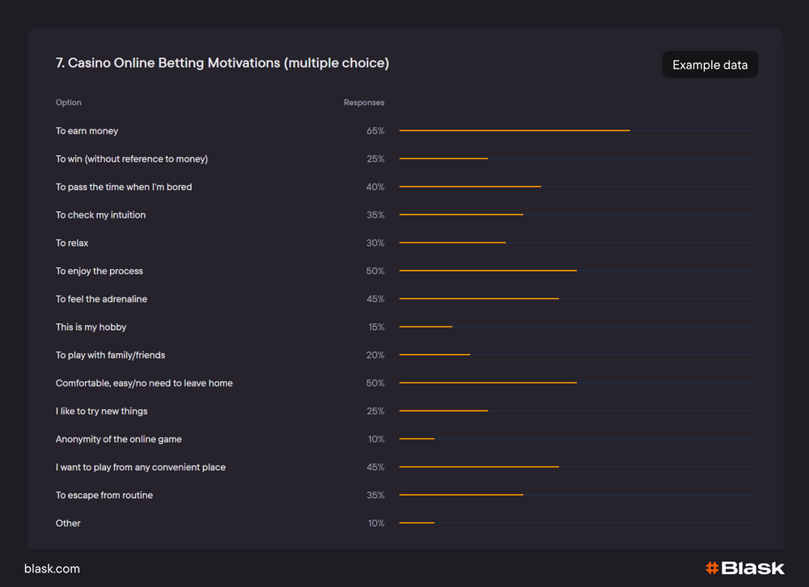Select 'To pass the time when I'm bored'
The width and height of the screenshot is (809, 587).
124,187
